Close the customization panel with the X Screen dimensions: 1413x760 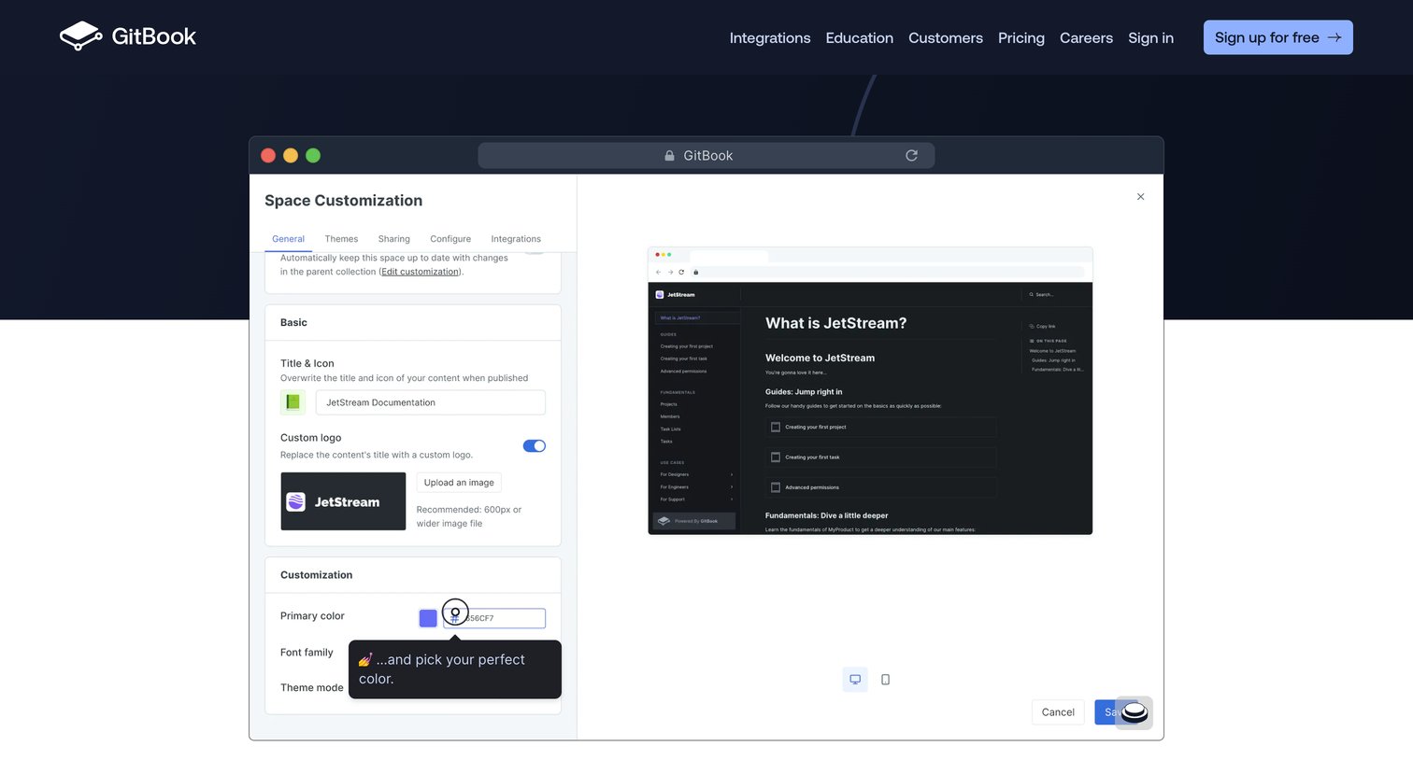click(1140, 197)
